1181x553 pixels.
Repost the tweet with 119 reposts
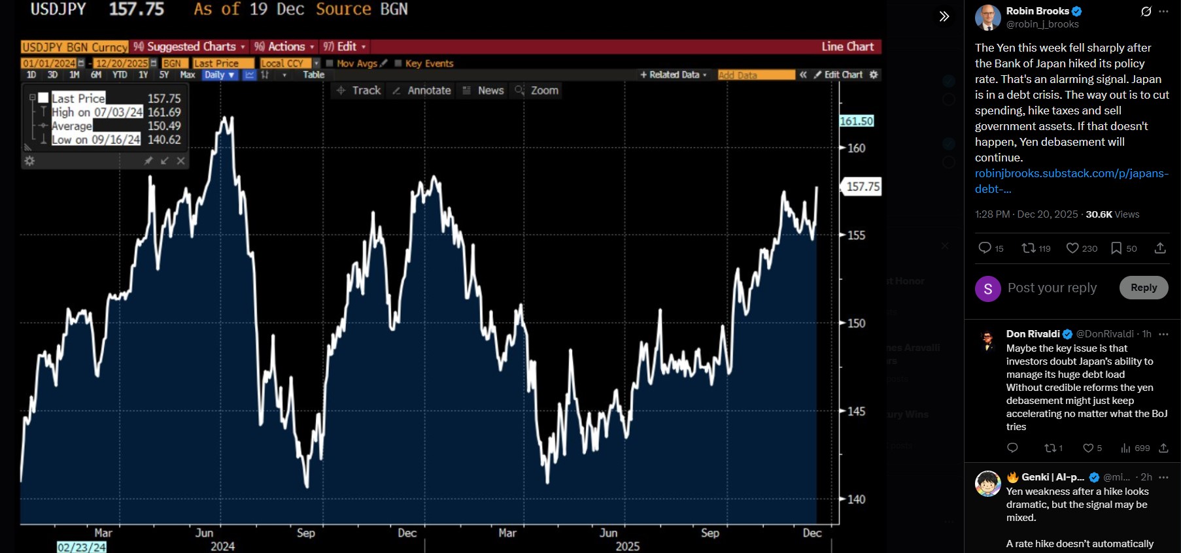pos(1029,248)
